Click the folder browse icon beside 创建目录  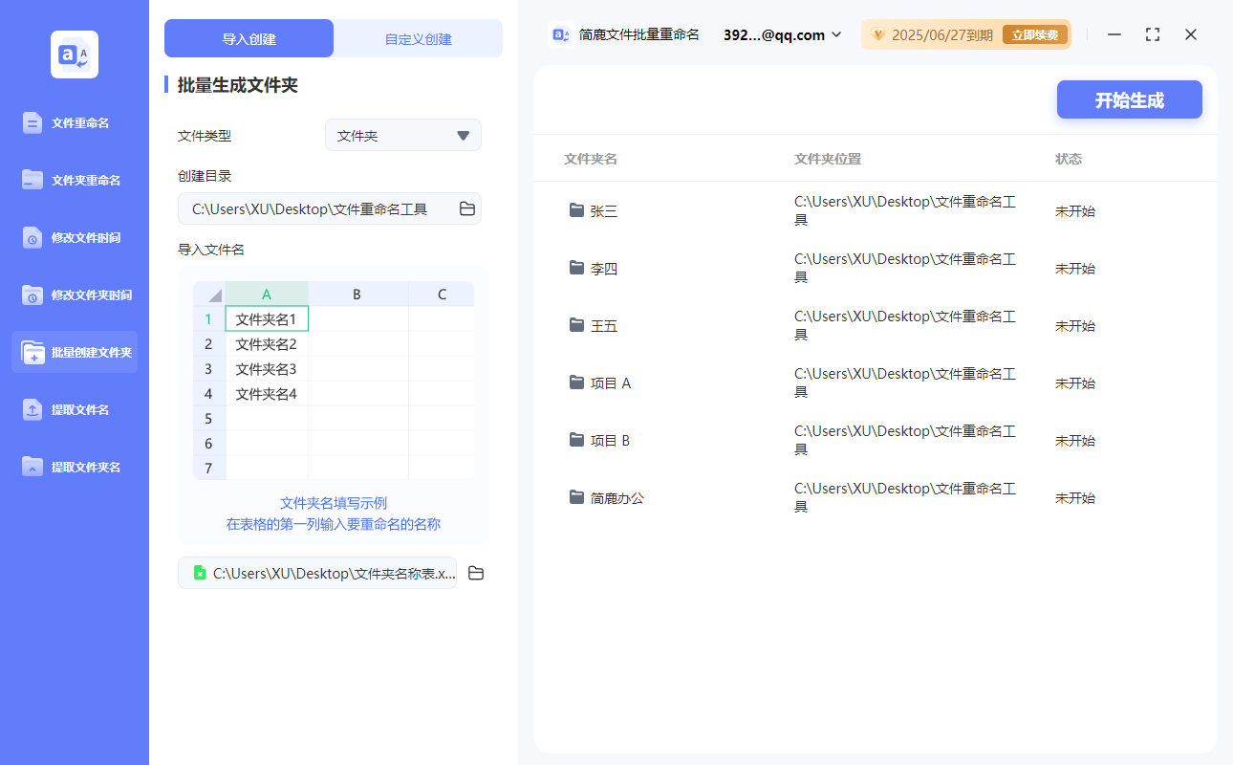(466, 208)
